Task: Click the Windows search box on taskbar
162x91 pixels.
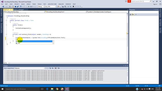Action: click(22, 89)
